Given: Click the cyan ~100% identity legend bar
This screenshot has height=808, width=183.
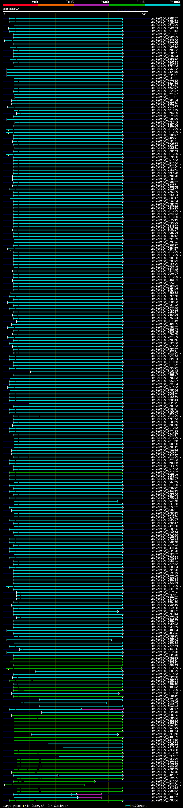Looking at the screenshot, I should [x=163, y=5].
